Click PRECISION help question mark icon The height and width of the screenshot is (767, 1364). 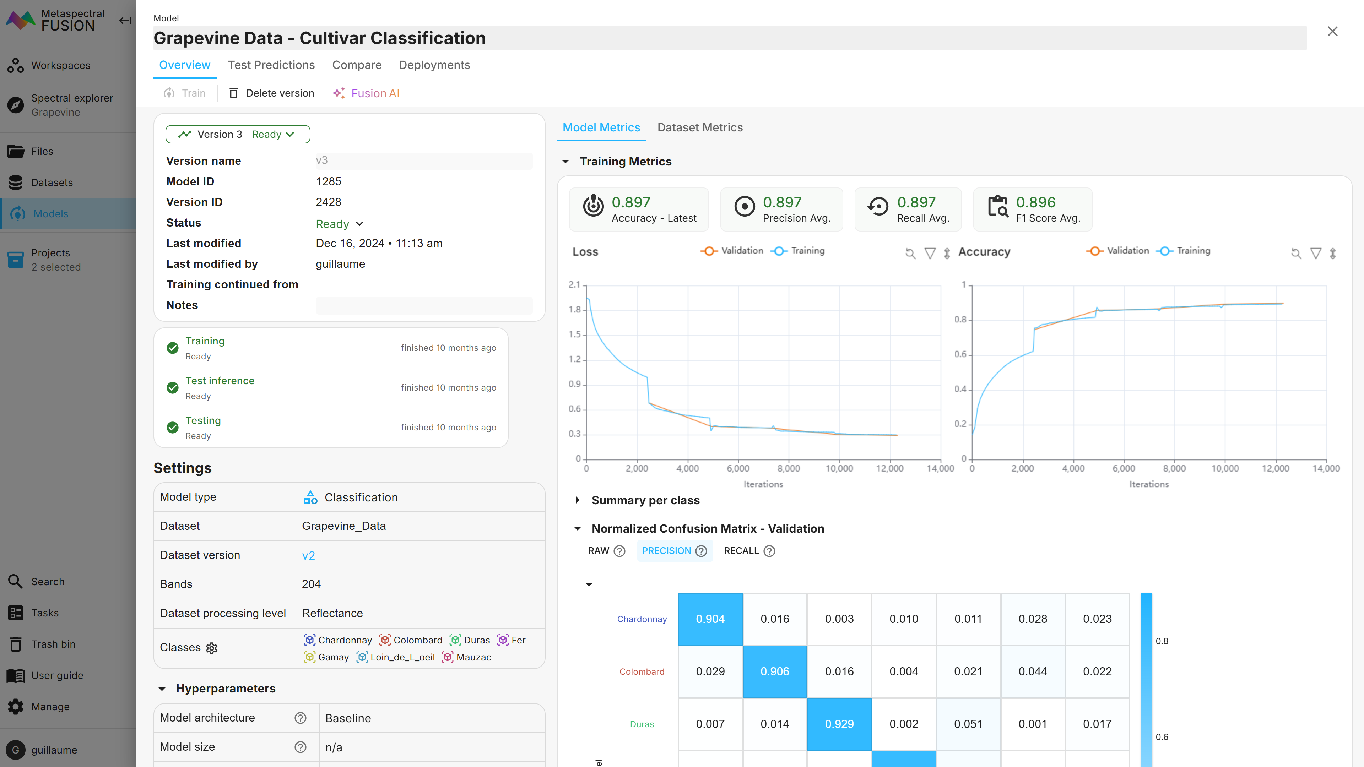(701, 551)
